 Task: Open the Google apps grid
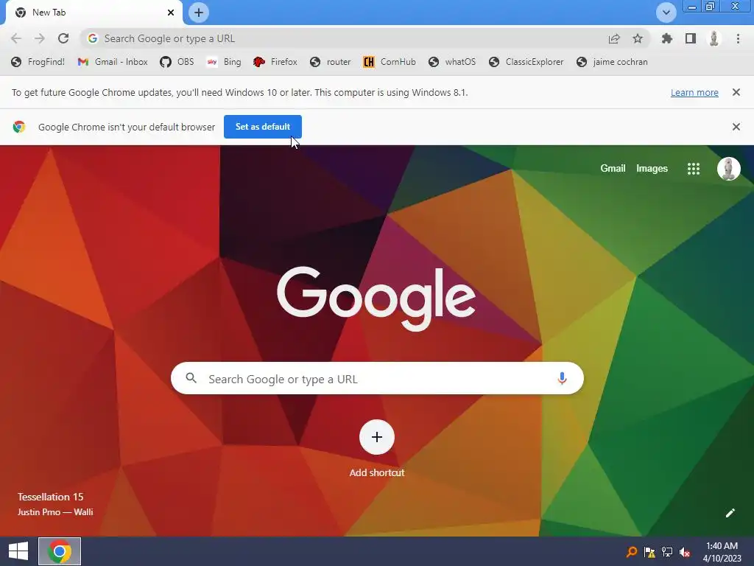click(x=694, y=169)
